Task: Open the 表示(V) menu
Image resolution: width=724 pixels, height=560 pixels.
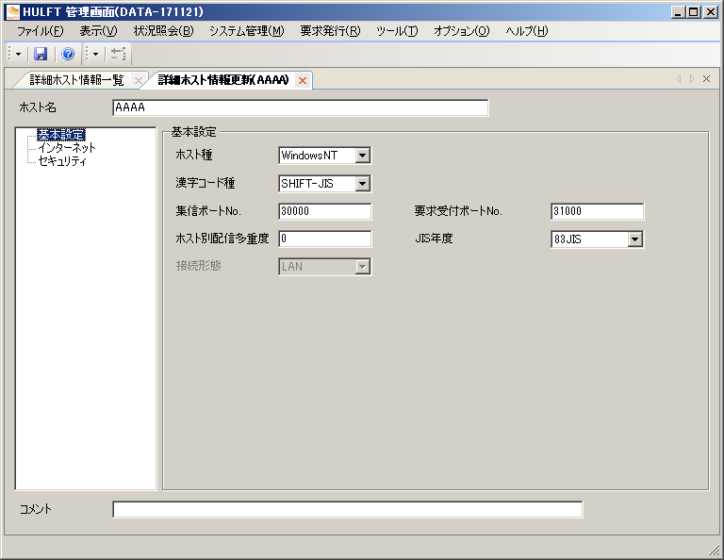Action: click(x=98, y=31)
